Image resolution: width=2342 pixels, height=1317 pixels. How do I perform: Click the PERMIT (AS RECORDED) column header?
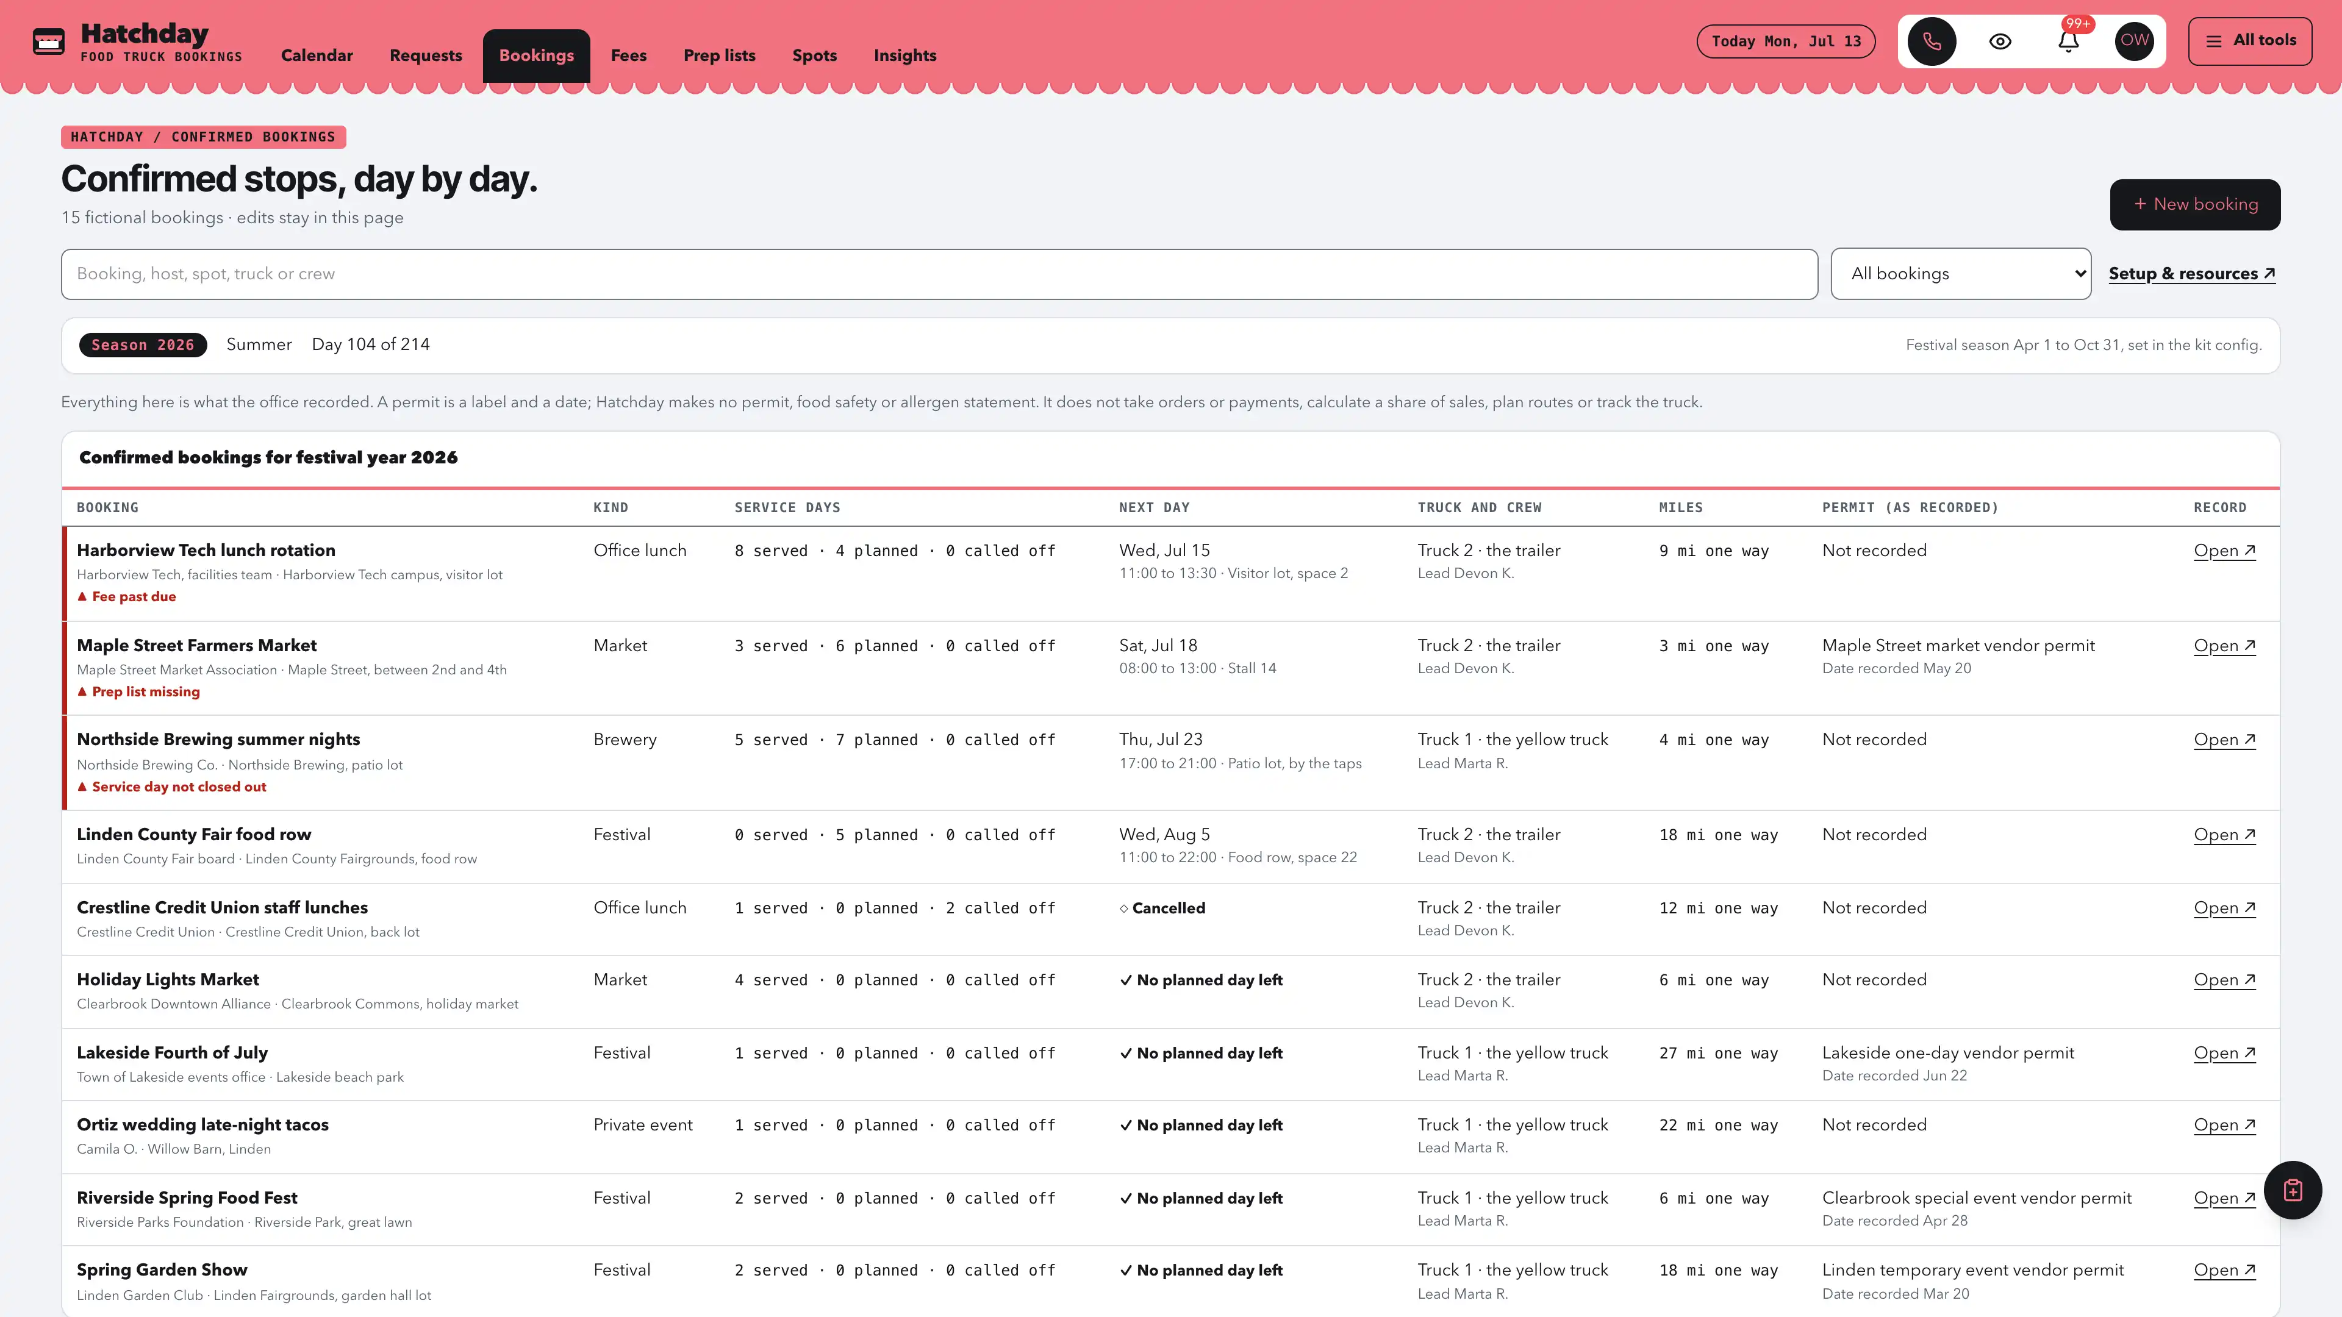tap(1910, 507)
